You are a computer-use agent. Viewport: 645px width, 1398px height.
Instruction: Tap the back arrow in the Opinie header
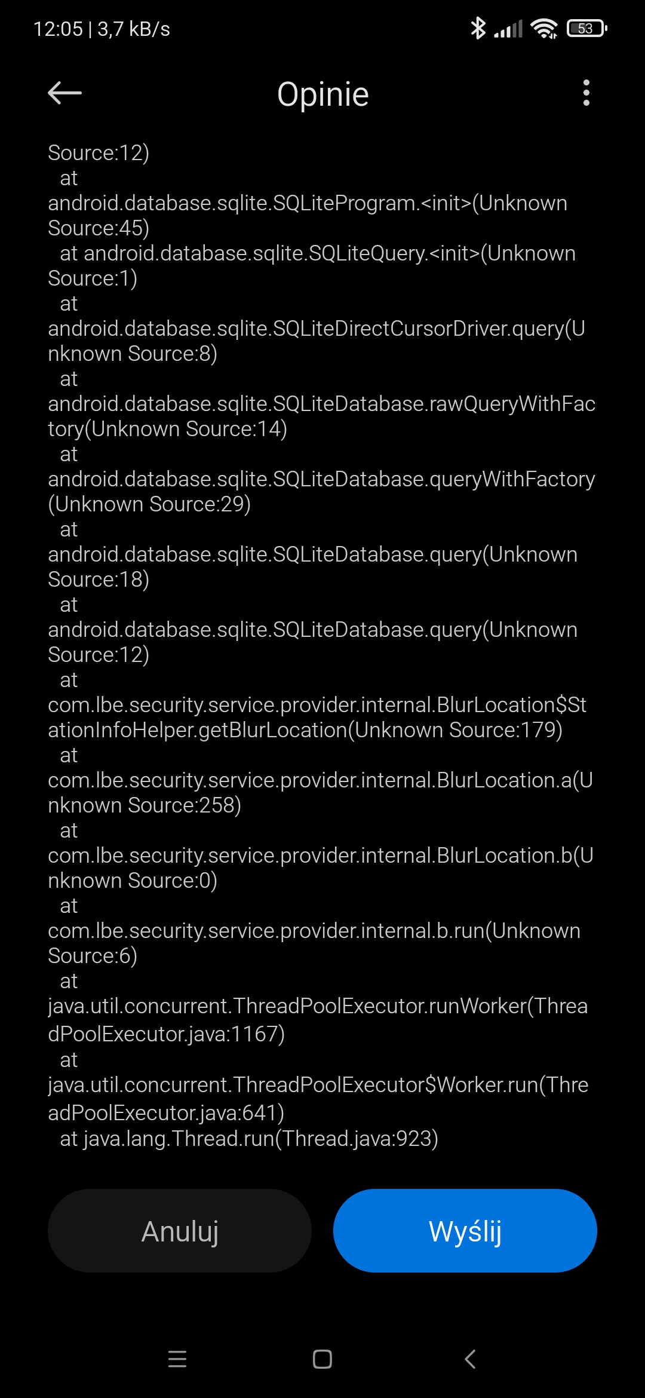pos(64,93)
